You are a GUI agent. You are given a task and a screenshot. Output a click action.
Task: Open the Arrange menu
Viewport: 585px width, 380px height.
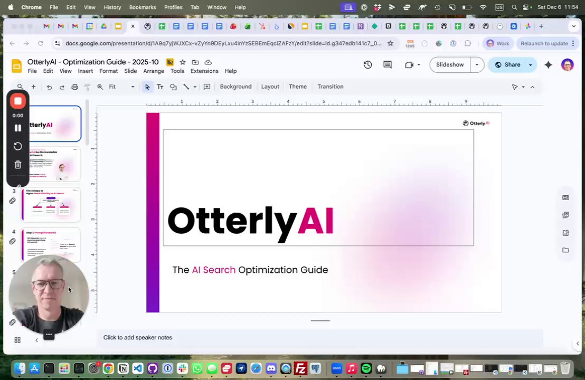coord(154,71)
